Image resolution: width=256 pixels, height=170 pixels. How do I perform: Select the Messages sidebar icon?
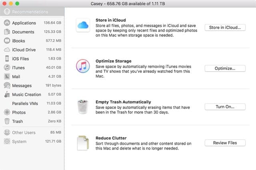[x=7, y=86]
